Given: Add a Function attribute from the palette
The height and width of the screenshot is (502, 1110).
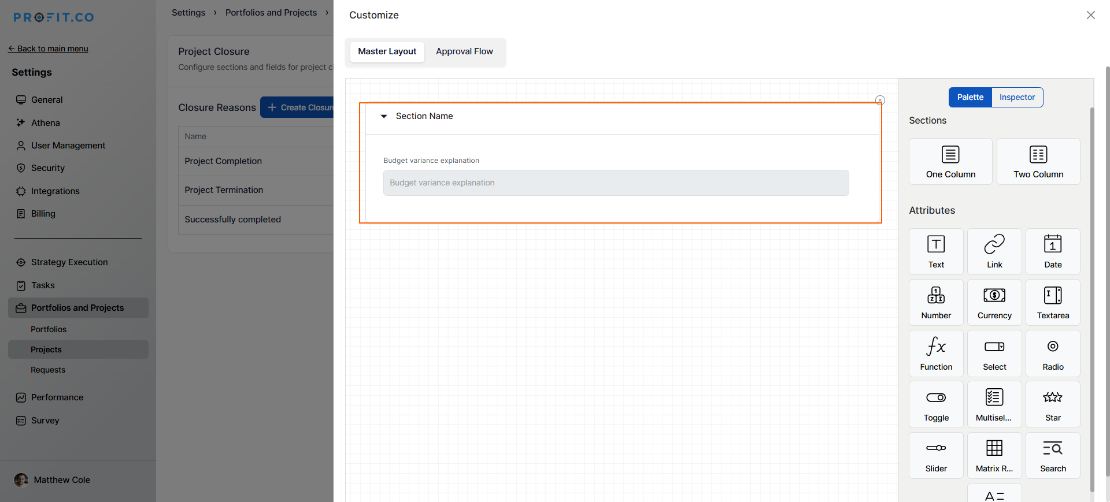Looking at the screenshot, I should 936,354.
